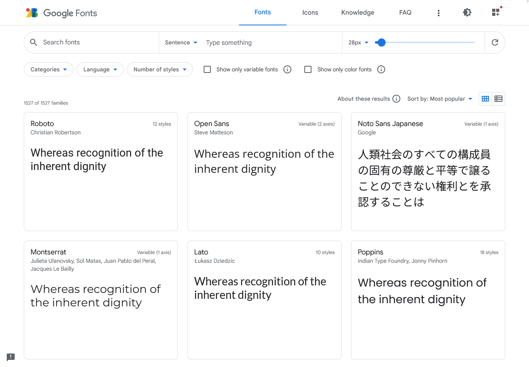Click Łukasz Dziedzic designer name
Screen dimensions: 529x367
point(214,261)
